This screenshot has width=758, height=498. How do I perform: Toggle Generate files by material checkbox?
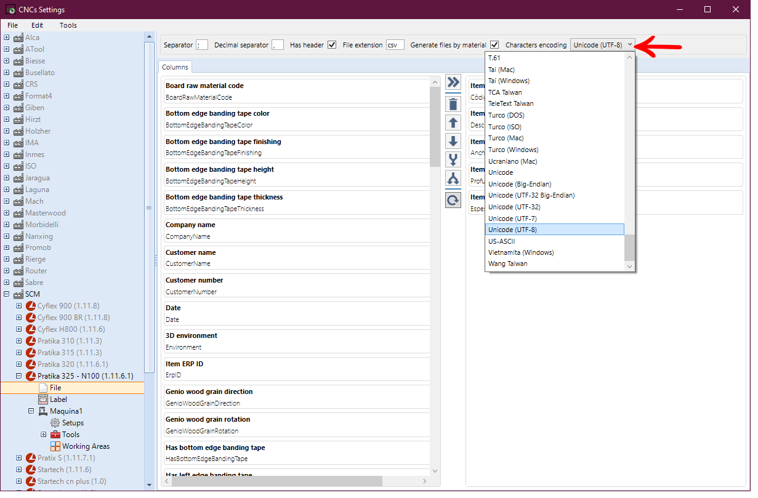(494, 45)
